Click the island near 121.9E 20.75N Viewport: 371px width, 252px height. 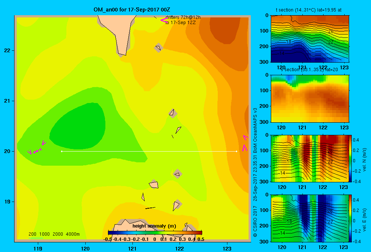coord(173,113)
